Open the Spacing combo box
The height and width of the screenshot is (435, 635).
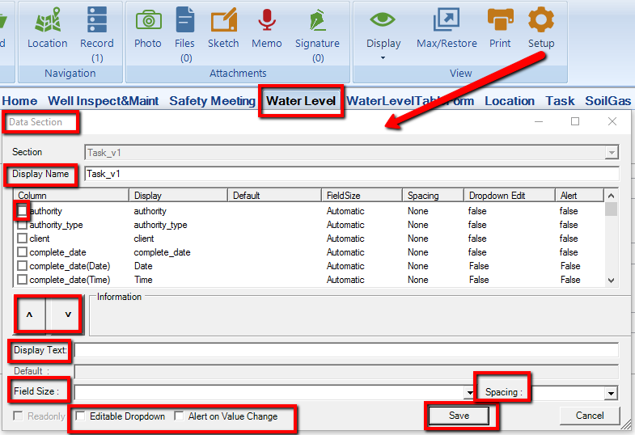click(x=611, y=393)
